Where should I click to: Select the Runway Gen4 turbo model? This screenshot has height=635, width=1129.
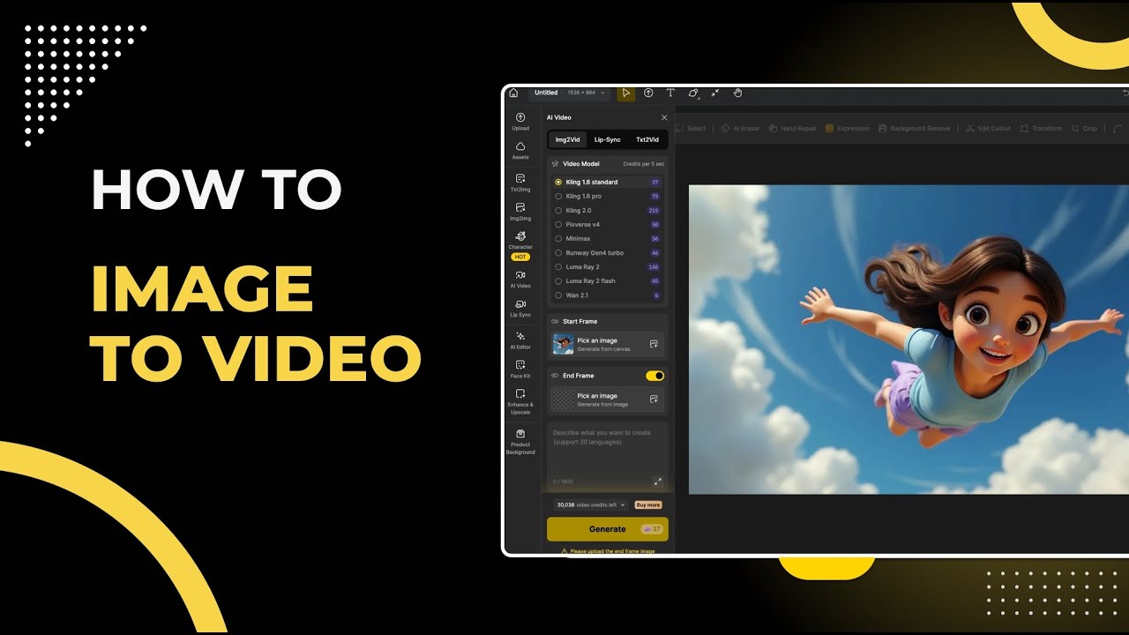pos(608,253)
